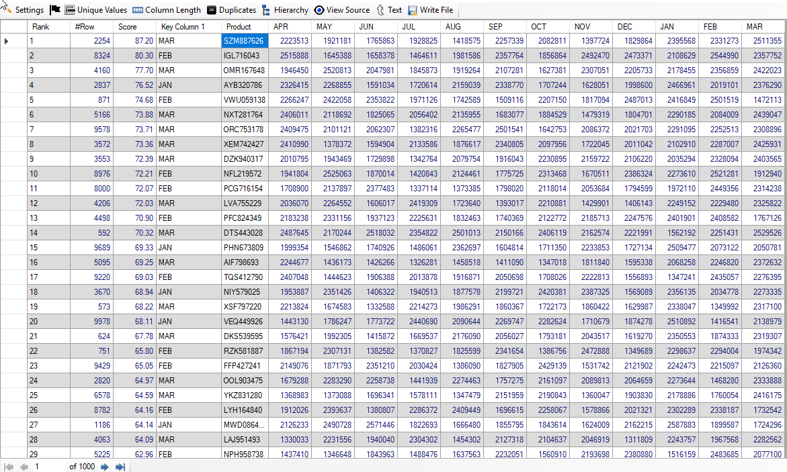Jump to the last page
The height and width of the screenshot is (472, 787).
tap(120, 467)
